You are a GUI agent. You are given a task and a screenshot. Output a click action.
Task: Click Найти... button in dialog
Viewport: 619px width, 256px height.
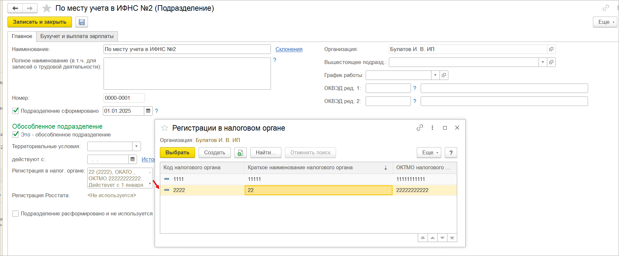point(266,153)
